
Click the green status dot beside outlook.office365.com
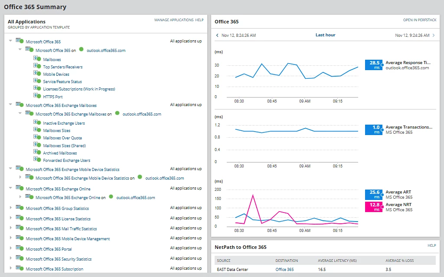(81, 50)
